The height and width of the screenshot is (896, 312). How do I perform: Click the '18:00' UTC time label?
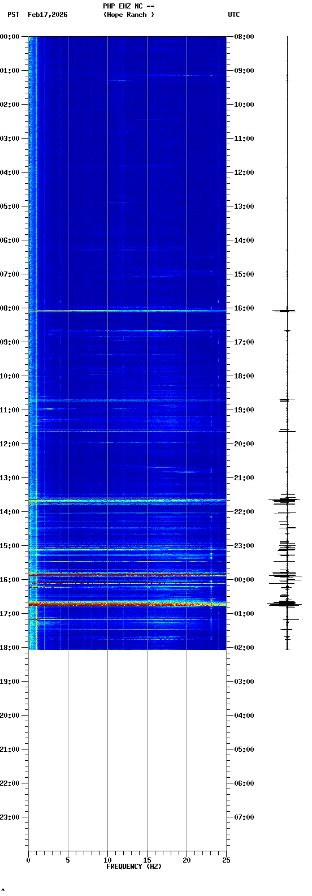pos(244,376)
